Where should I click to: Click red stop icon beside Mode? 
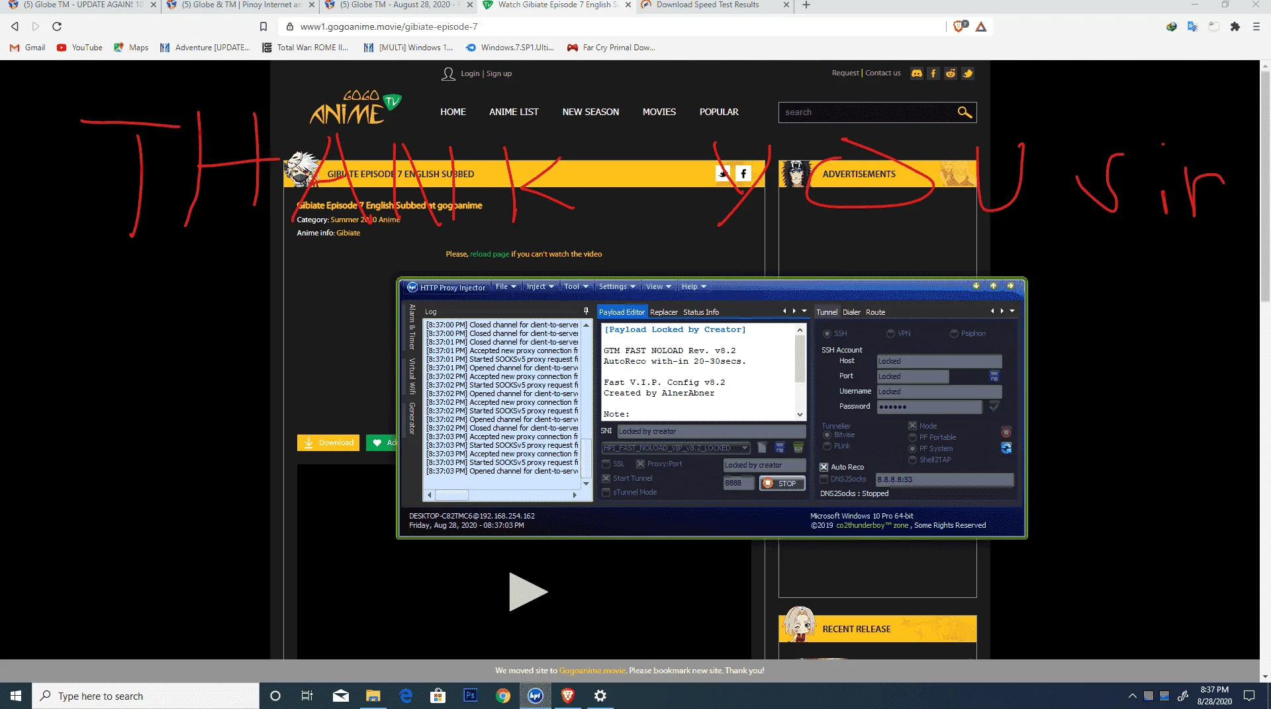(x=1006, y=433)
